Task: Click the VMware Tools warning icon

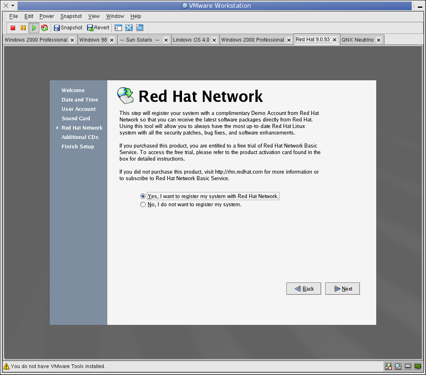Action: (x=6, y=366)
